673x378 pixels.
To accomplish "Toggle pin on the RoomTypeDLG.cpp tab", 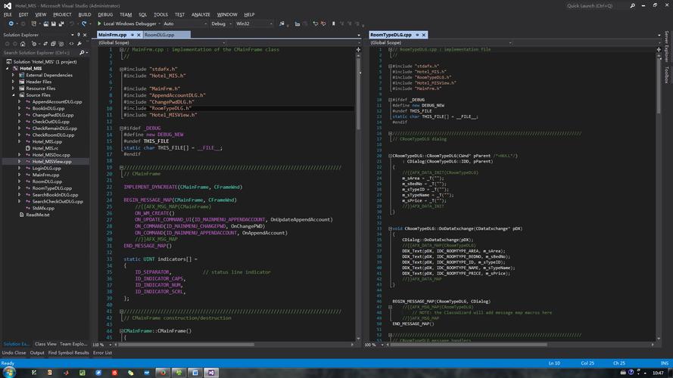I will pyautogui.click(x=417, y=35).
